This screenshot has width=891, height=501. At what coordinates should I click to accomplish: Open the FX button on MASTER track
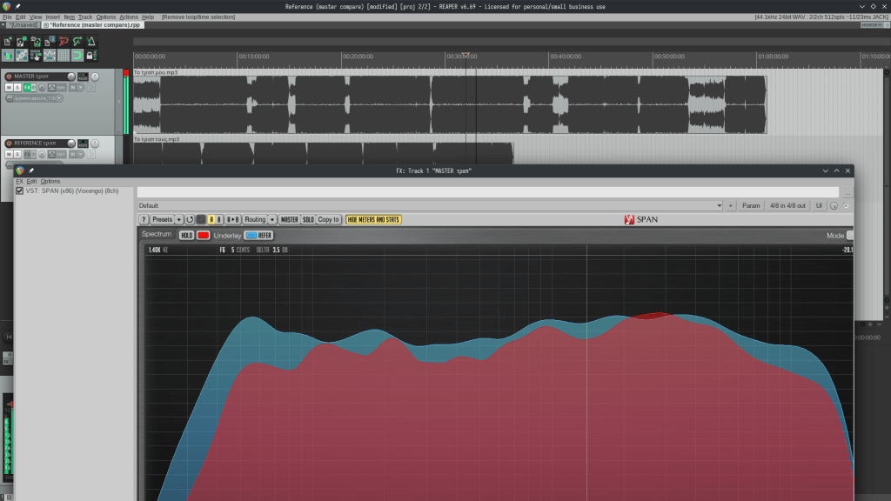tap(28, 88)
